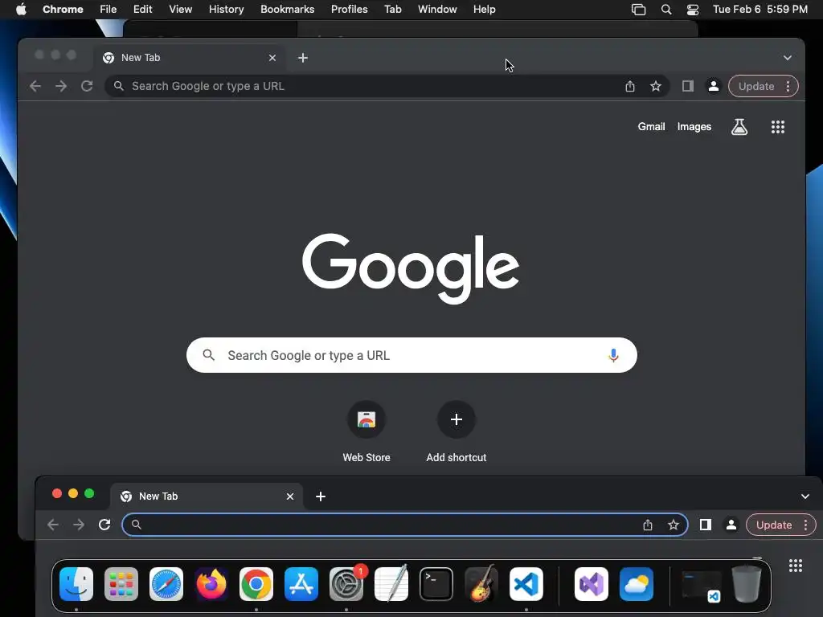Open Bookmarks menu
The height and width of the screenshot is (617, 823).
(x=287, y=10)
